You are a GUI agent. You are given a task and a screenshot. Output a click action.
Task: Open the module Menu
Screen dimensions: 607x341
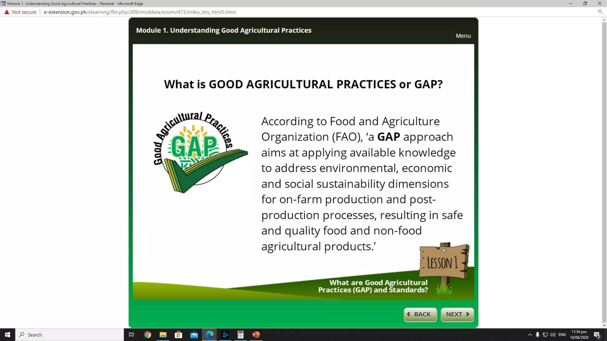pyautogui.click(x=463, y=36)
